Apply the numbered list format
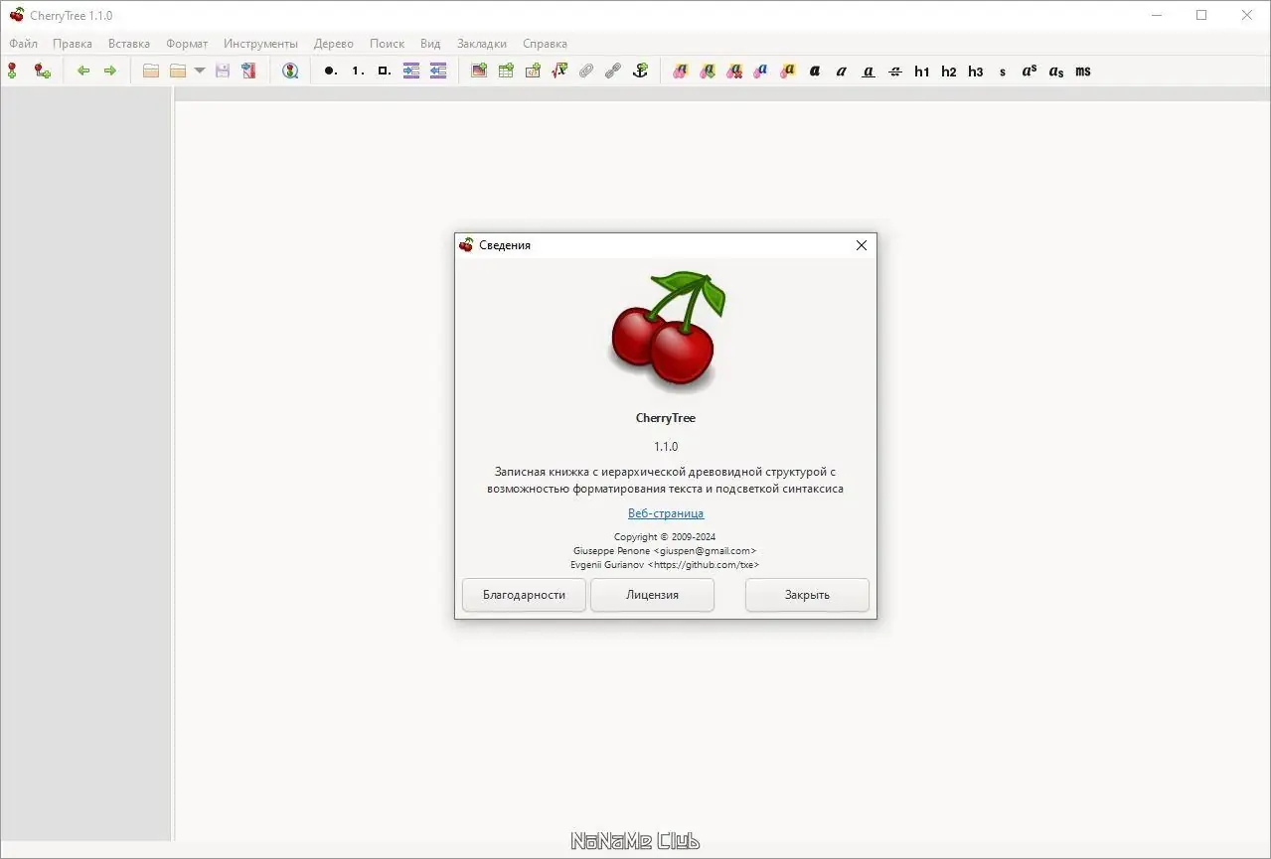Image resolution: width=1271 pixels, height=859 pixels. (358, 71)
